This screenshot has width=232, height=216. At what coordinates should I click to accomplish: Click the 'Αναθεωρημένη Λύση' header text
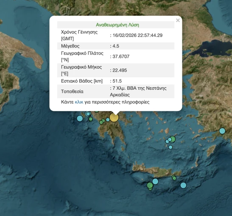coord(117,25)
